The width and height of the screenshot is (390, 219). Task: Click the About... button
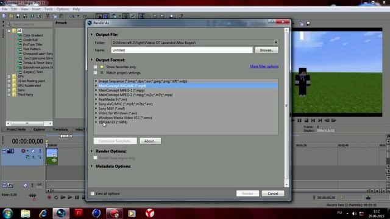150,141
